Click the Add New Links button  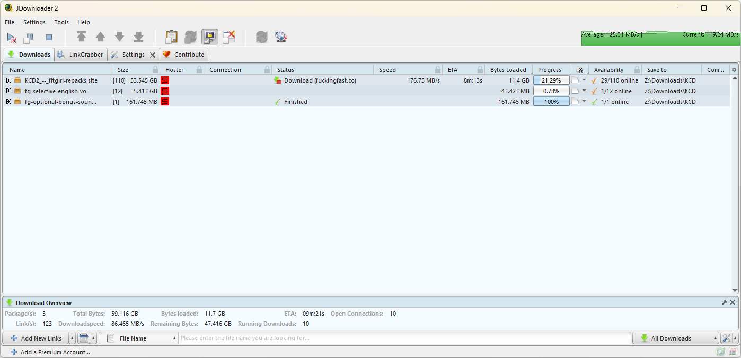(x=36, y=338)
